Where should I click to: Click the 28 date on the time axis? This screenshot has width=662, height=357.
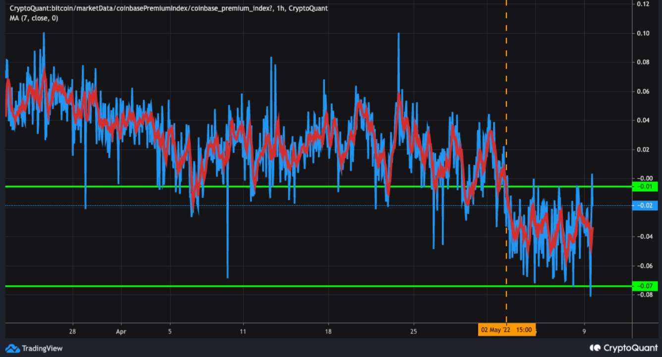[x=72, y=331]
